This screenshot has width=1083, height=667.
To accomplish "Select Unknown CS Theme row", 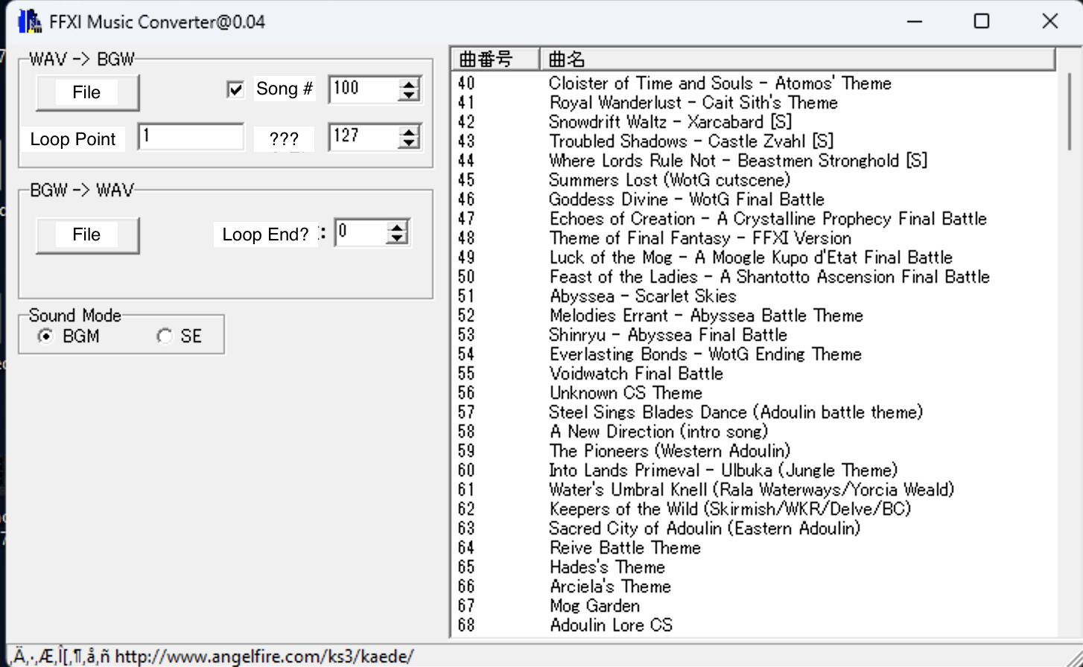I will 755,393.
